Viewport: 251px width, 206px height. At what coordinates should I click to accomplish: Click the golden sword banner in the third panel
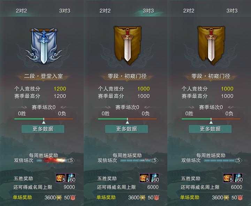coord(211,45)
